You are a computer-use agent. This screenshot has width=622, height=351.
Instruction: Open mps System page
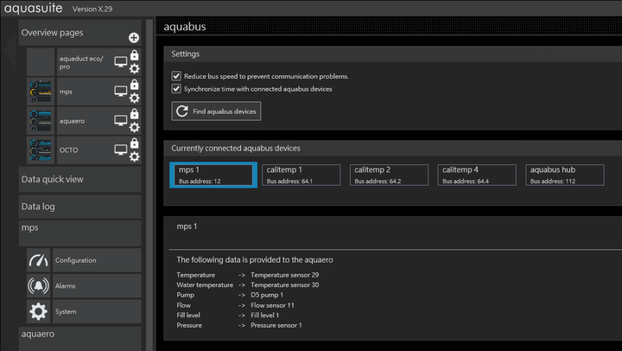coord(97,312)
